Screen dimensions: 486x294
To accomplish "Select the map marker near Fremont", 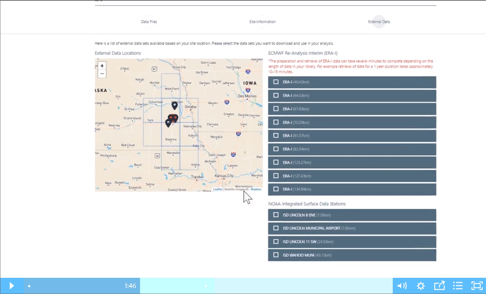I will coord(175,105).
